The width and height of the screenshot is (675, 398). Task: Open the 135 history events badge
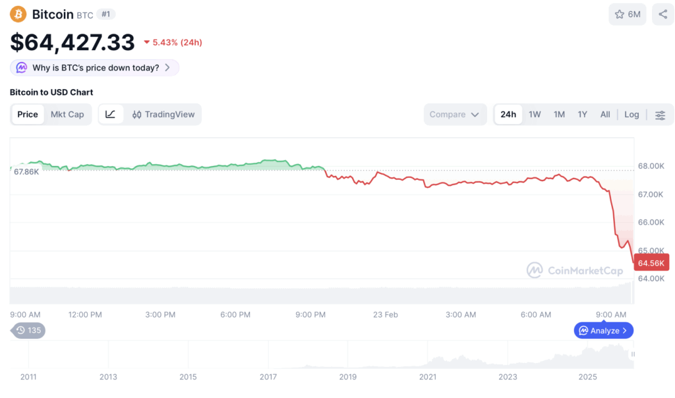[28, 330]
